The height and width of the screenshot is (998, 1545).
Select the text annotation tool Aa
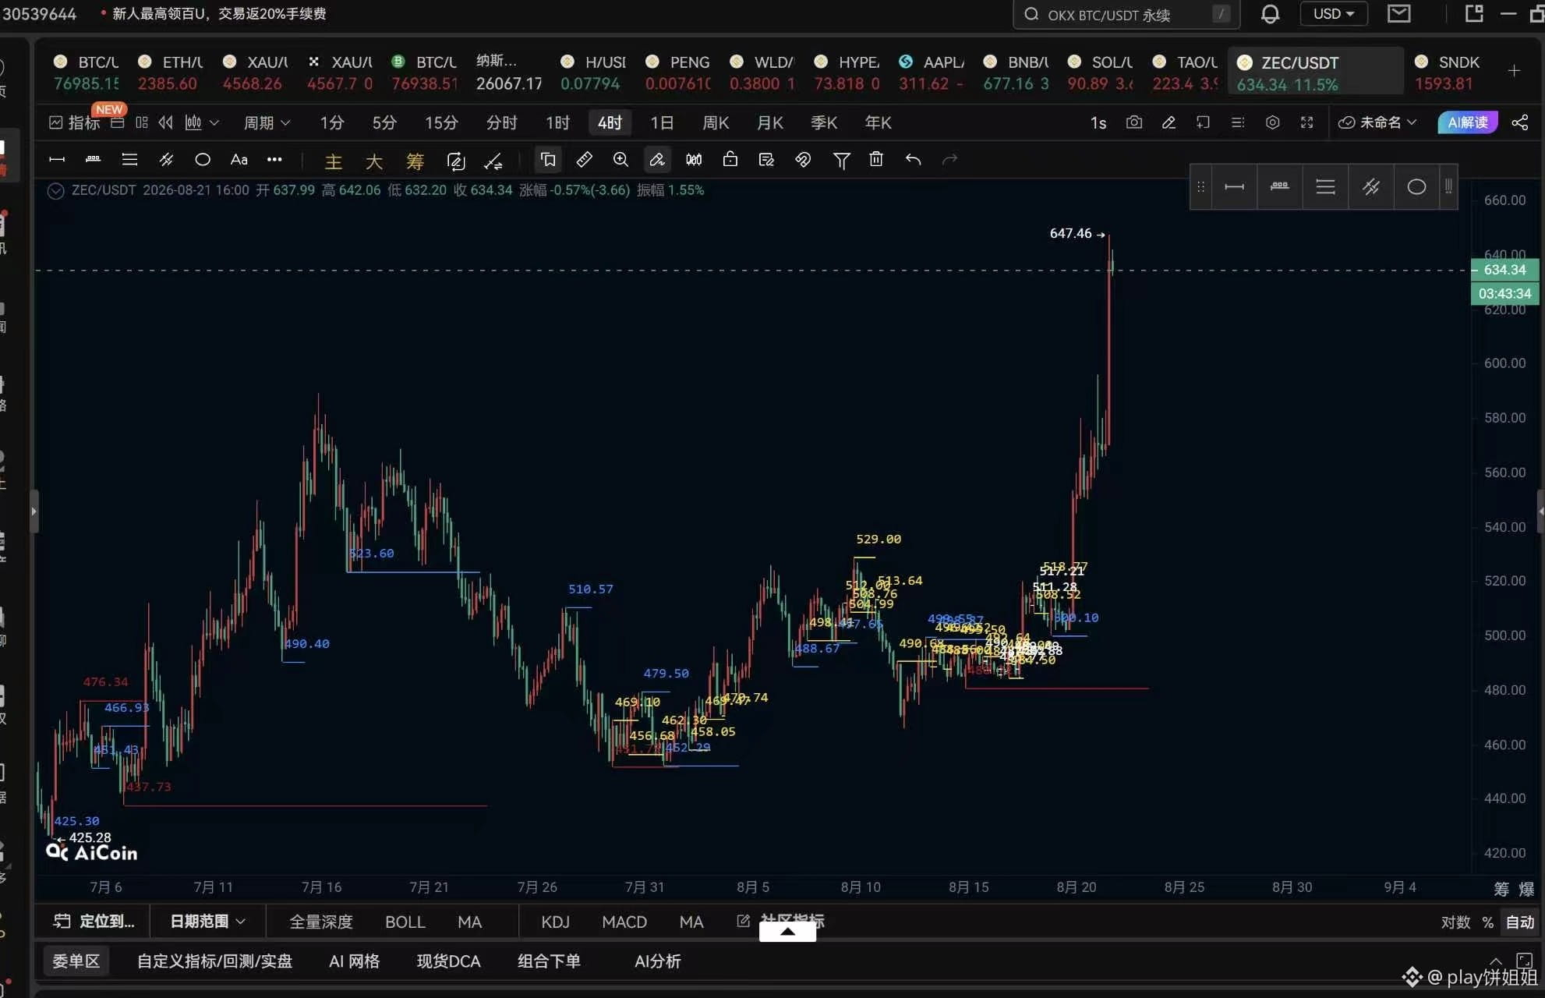tap(239, 160)
